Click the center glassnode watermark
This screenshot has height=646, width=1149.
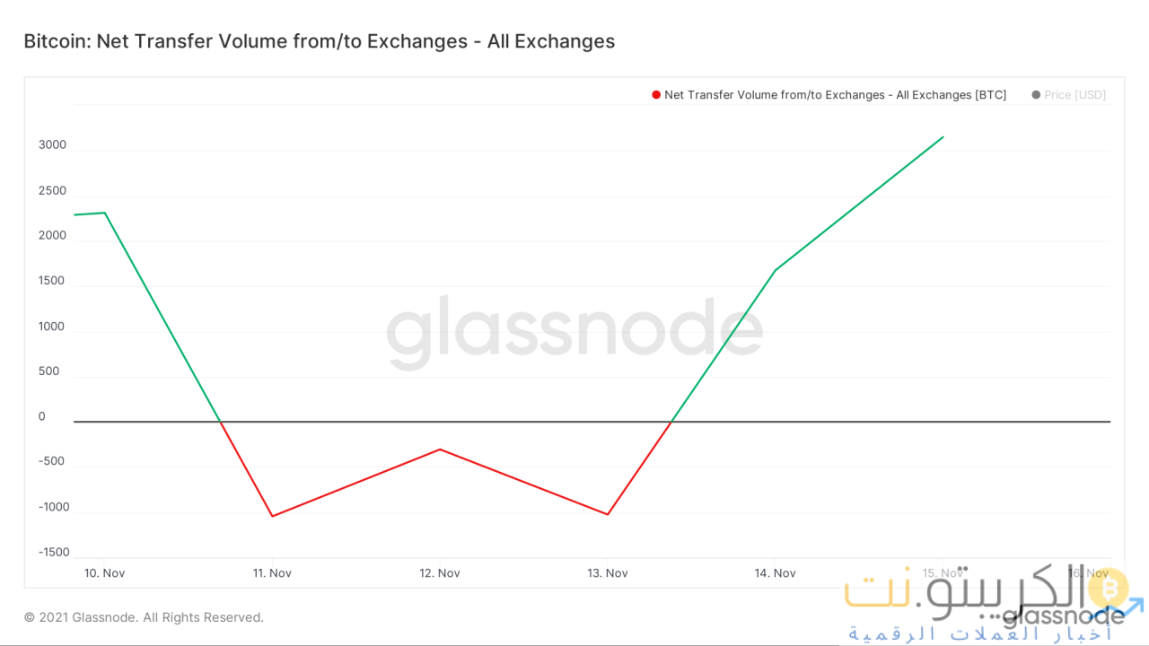[x=574, y=334]
